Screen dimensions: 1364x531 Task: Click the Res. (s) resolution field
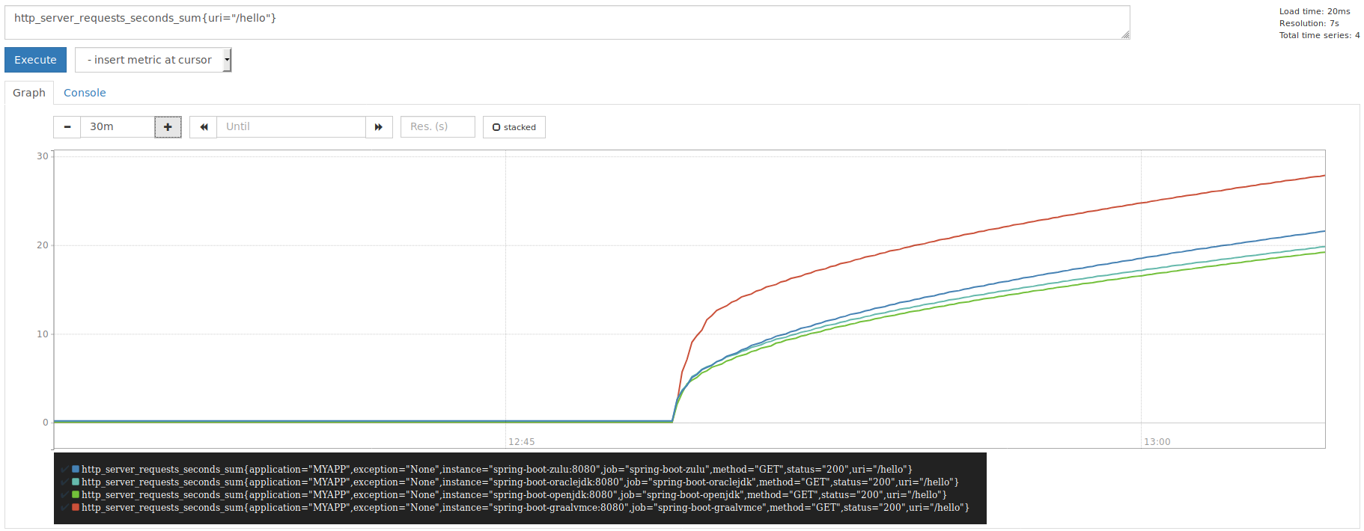coord(438,127)
